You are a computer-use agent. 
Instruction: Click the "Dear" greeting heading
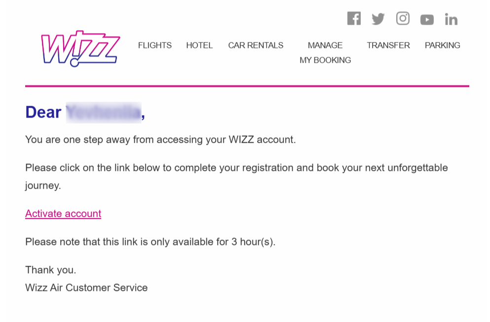[43, 113]
